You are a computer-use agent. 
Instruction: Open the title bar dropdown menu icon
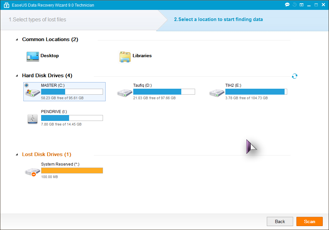pos(301,5)
